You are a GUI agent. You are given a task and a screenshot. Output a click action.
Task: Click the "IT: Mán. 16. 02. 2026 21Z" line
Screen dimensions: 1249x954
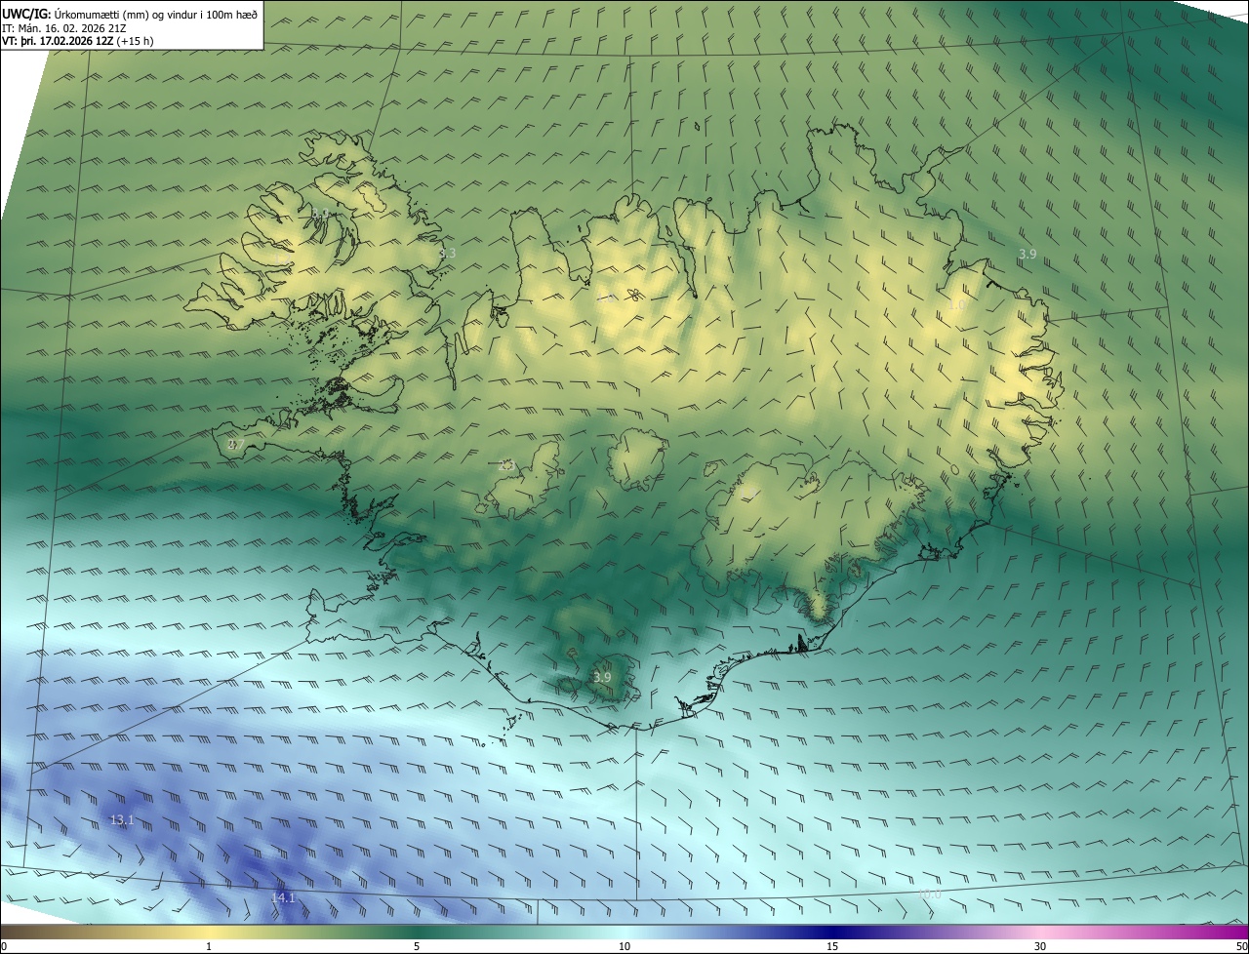pos(63,27)
